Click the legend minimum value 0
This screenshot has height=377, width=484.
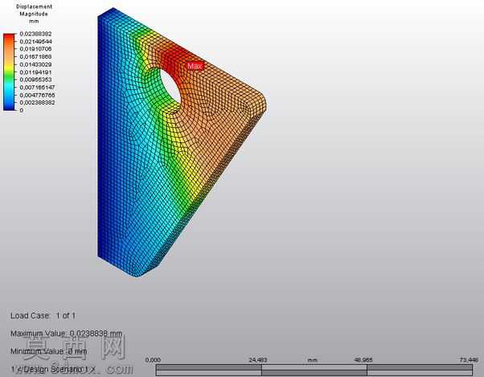[x=22, y=110]
